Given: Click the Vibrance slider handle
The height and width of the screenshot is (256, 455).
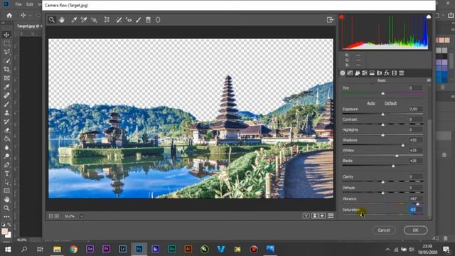Looking at the screenshot, I should click(x=418, y=204).
